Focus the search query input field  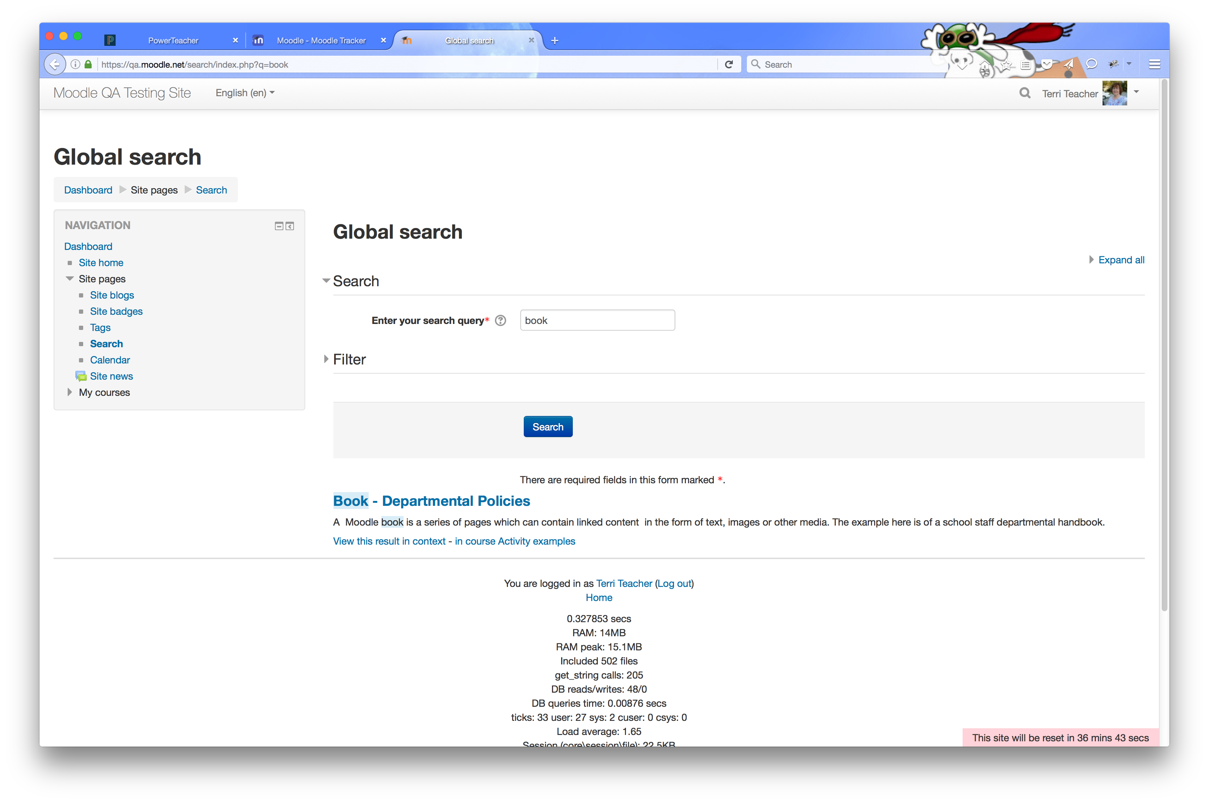pyautogui.click(x=597, y=320)
